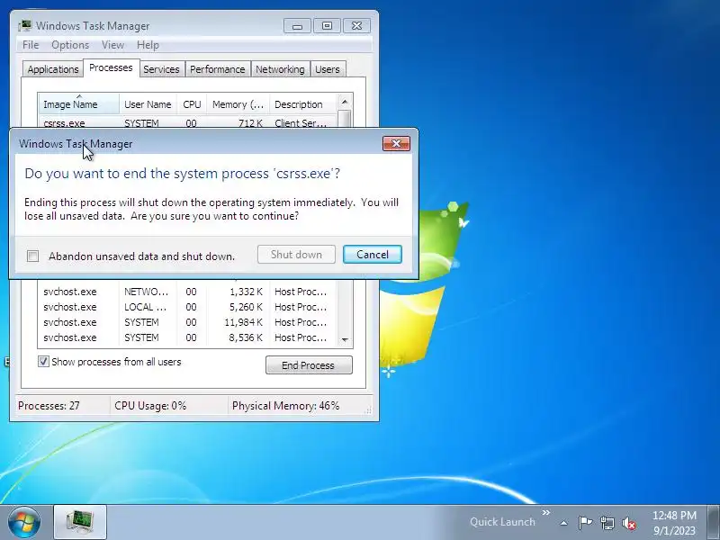Select svchost.exe row using 8,536 K
Viewport: 720px width, 540px height.
tap(187, 337)
